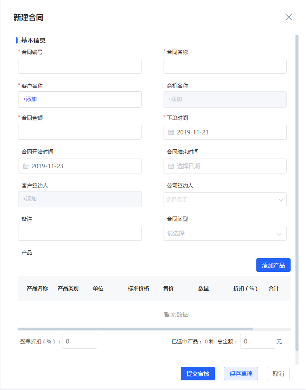306x390 pixels.
Task: Click calendar icon in 下单时间 field
Action: (171, 132)
